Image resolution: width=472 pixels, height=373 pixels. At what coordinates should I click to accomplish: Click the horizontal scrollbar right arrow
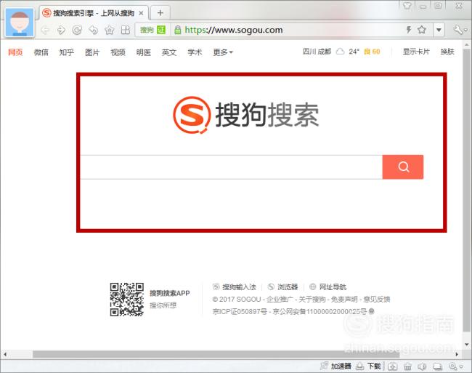click(457, 354)
